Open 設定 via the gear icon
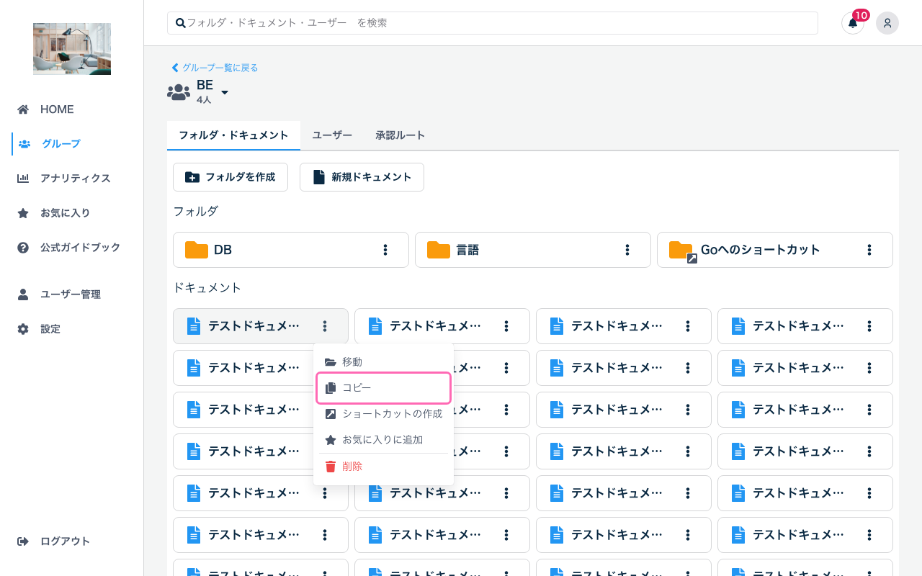 point(24,328)
